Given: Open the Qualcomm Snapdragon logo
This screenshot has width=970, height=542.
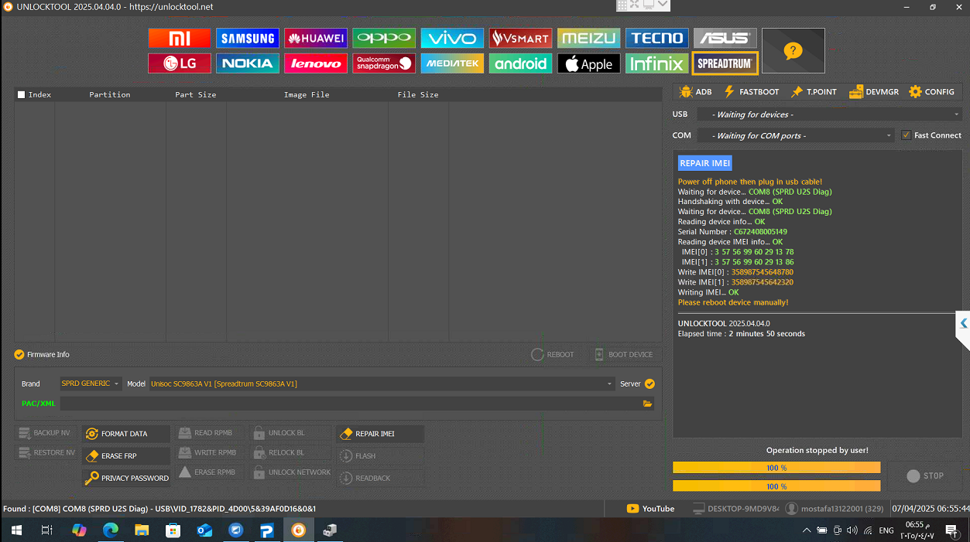Looking at the screenshot, I should click(384, 63).
